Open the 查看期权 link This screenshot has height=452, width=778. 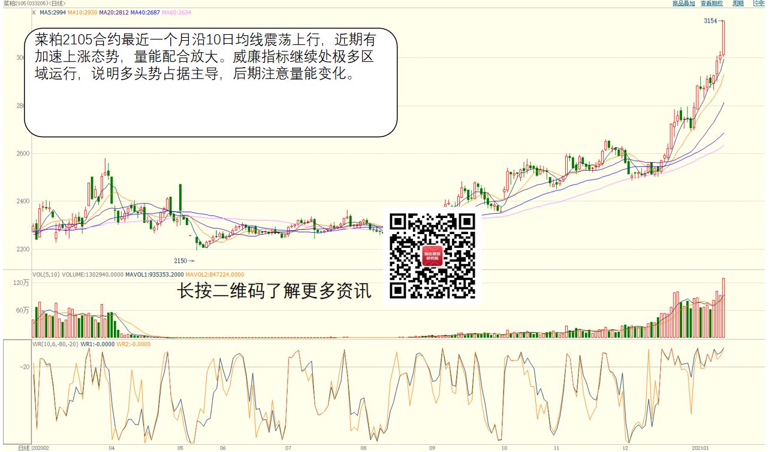(711, 4)
